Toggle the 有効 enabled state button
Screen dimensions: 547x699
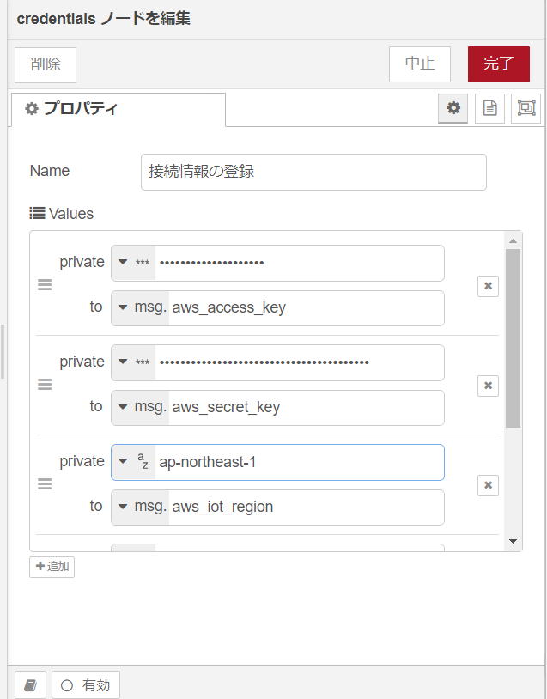click(86, 685)
